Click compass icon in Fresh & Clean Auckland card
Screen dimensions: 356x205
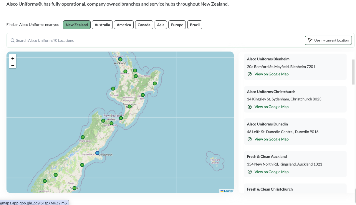click(x=250, y=172)
